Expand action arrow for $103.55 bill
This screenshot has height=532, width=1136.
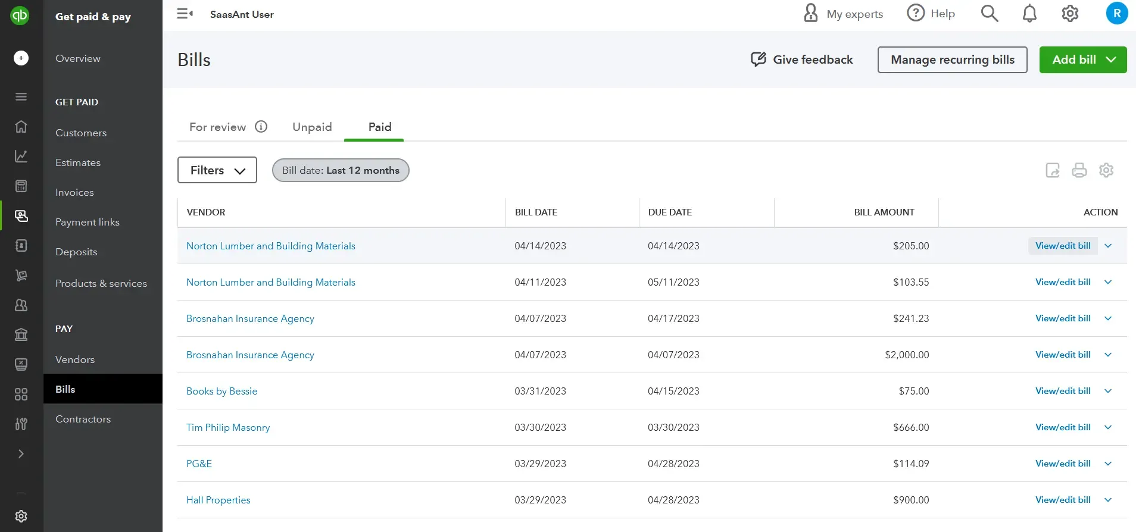point(1108,282)
